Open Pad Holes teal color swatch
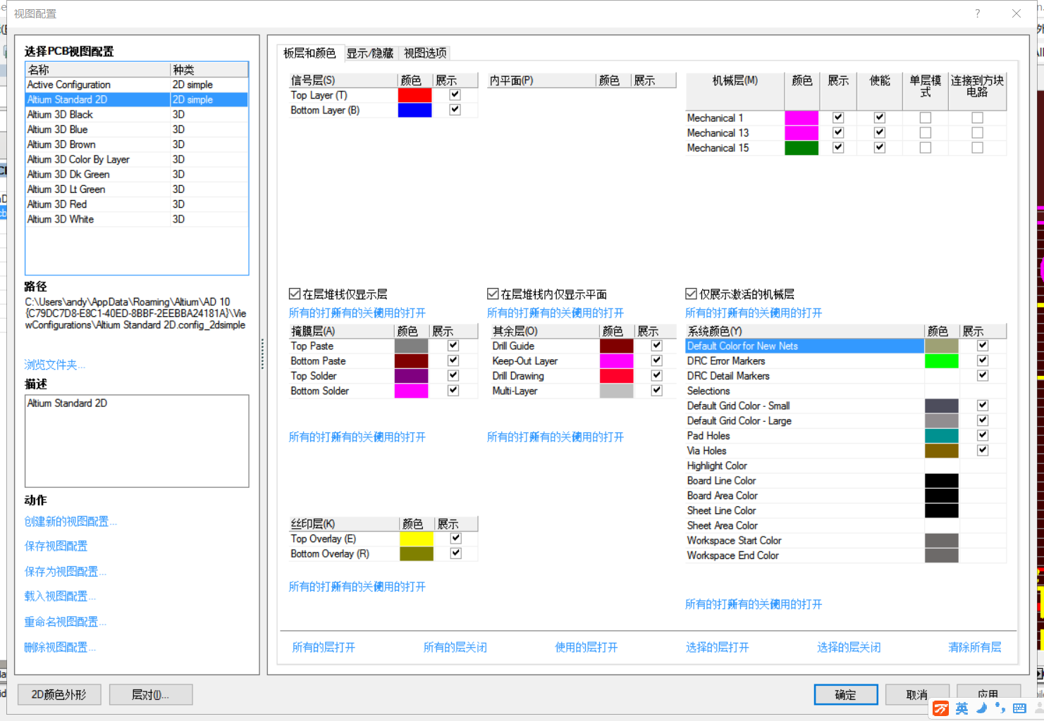The image size is (1044, 721). 942,436
